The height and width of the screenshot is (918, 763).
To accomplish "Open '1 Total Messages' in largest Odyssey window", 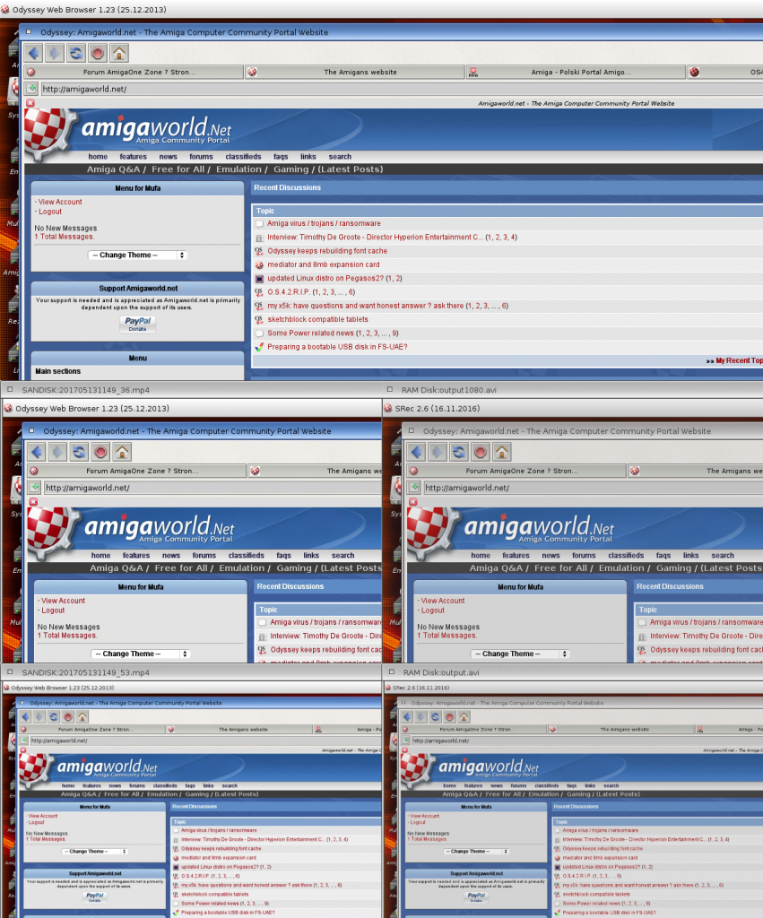I will click(65, 237).
